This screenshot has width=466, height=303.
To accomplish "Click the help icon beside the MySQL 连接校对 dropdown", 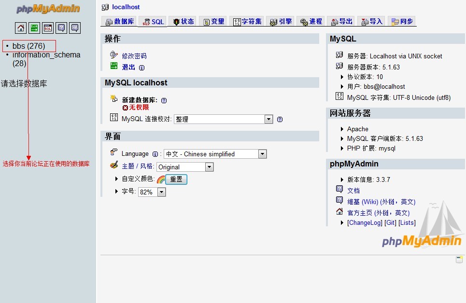I will [x=280, y=120].
